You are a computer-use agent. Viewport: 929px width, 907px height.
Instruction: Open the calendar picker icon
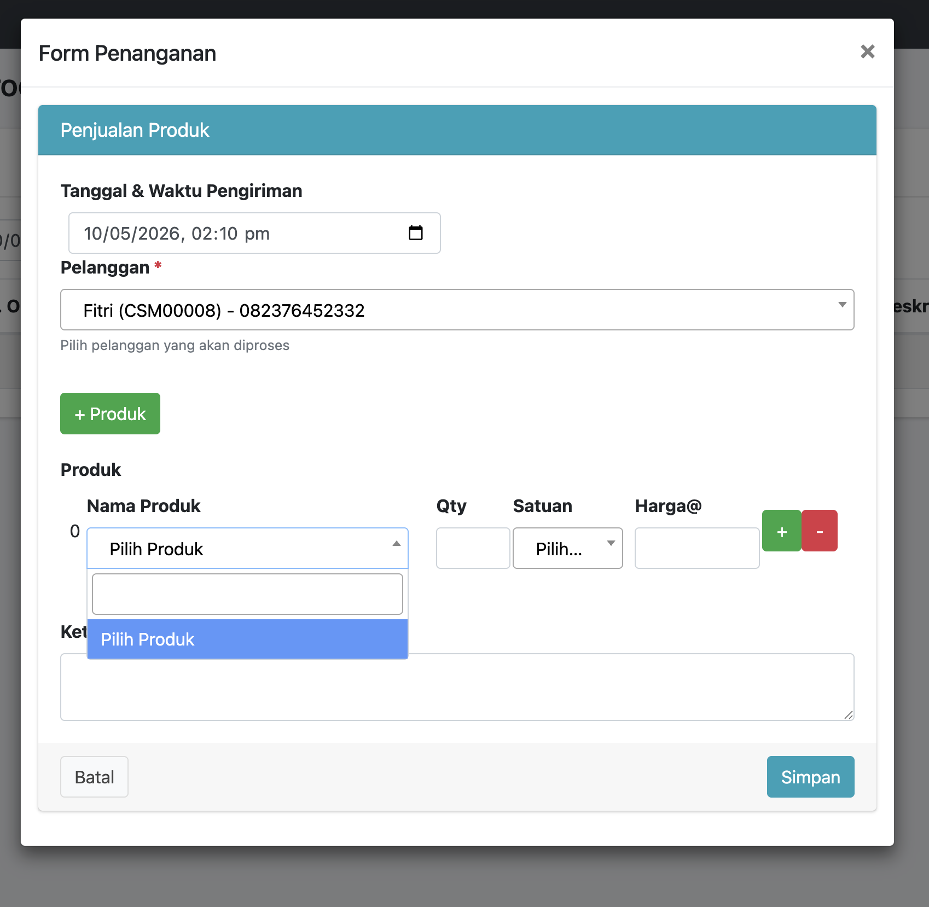tap(416, 233)
